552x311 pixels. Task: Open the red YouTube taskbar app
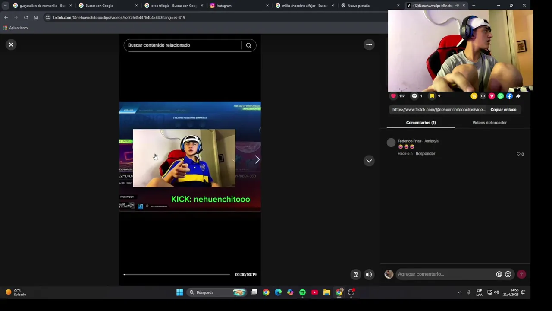(314, 292)
